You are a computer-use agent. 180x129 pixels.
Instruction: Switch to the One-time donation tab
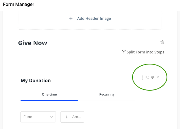(49, 94)
